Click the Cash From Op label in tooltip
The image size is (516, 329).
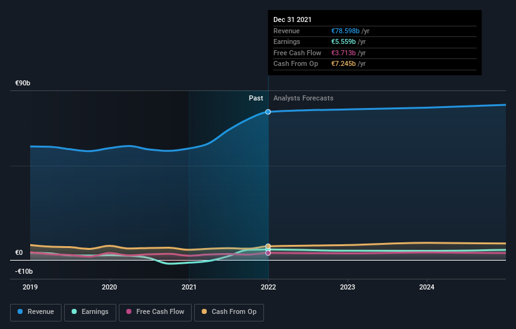tap(295, 64)
